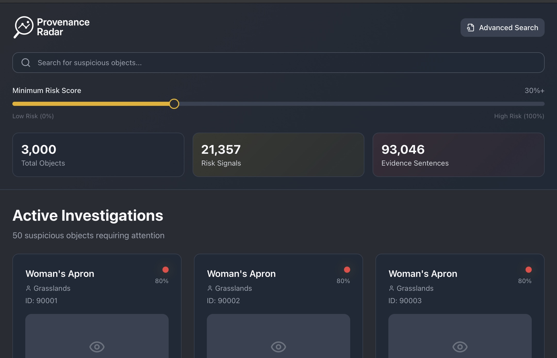Screen dimensions: 557x358
Task: Click red risk dot on ID 90001 card
Action: tap(166, 270)
